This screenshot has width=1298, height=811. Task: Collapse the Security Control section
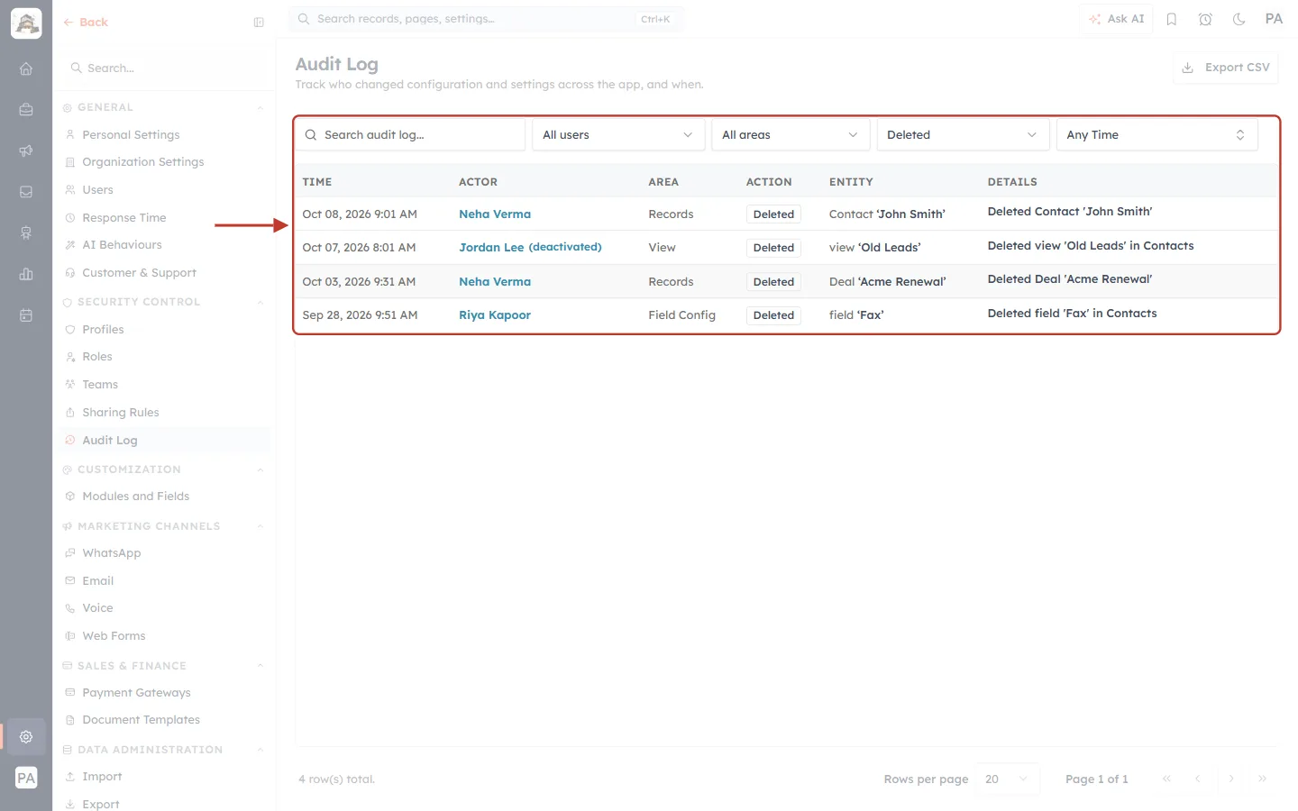pyautogui.click(x=260, y=303)
